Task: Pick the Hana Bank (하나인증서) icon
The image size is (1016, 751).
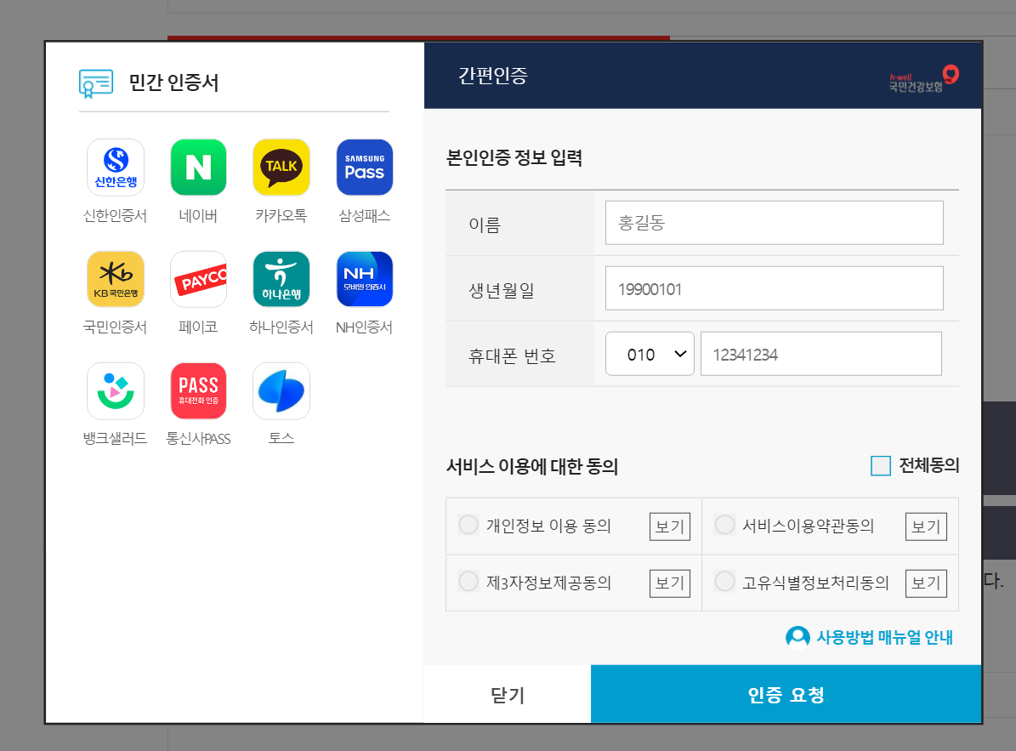Action: (x=281, y=279)
